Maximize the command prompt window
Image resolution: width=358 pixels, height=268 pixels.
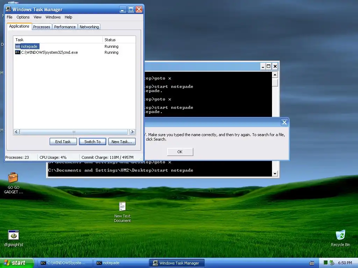click(x=269, y=66)
